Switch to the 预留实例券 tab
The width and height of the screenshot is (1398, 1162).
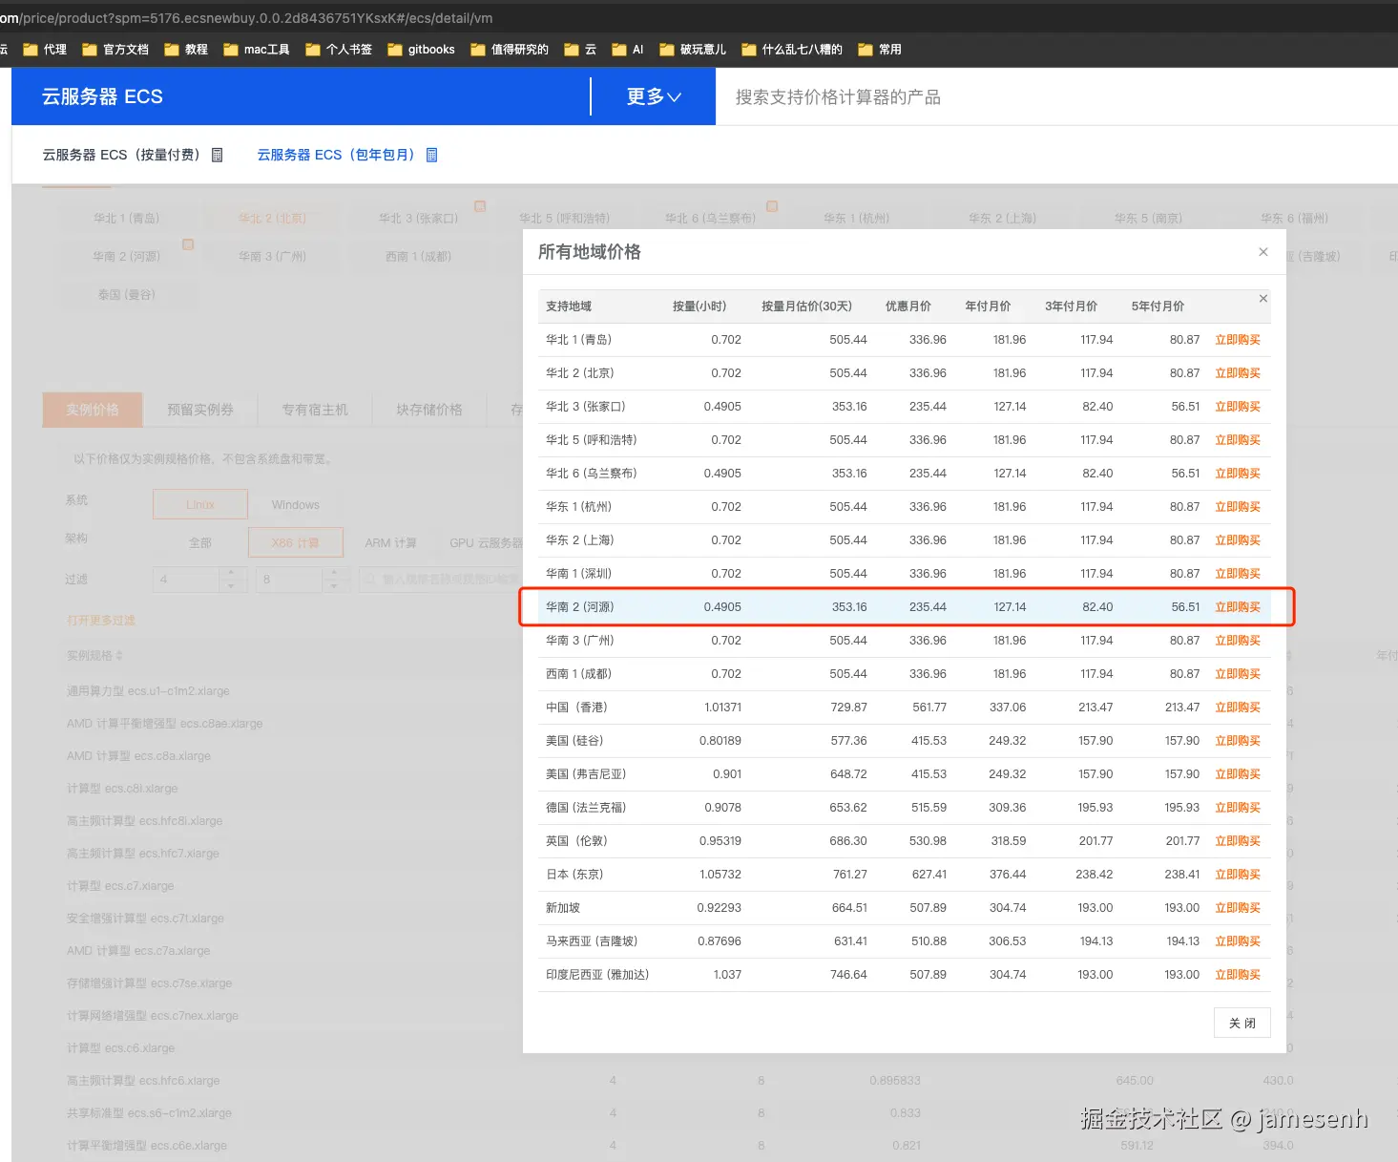[200, 409]
